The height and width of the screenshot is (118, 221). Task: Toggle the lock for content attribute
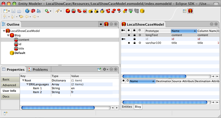point(134,35)
